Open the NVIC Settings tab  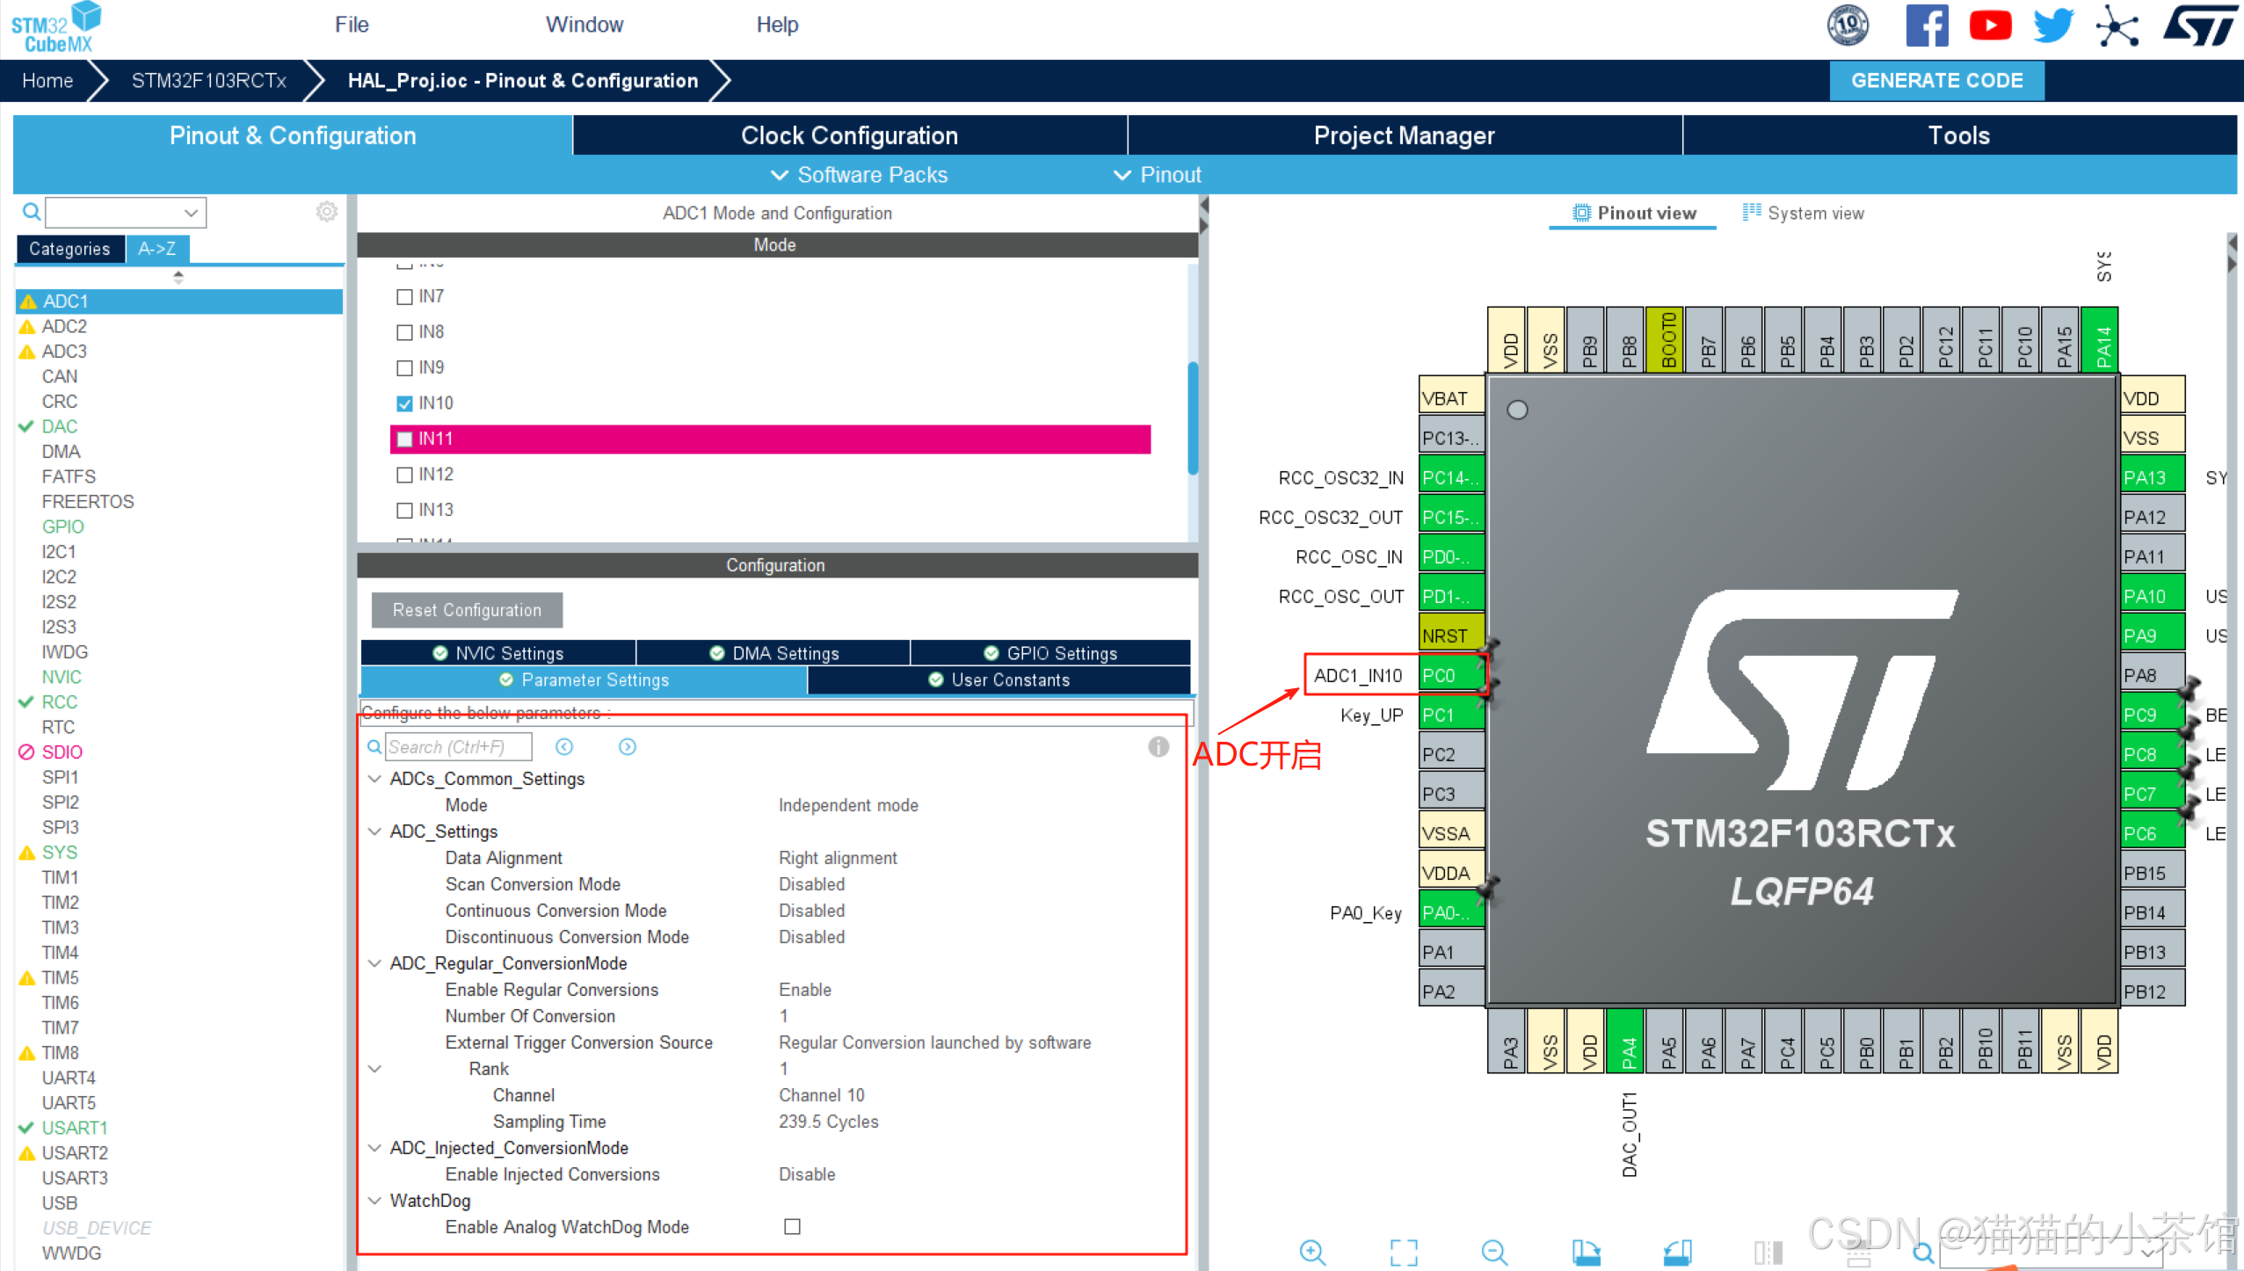pyautogui.click(x=498, y=653)
